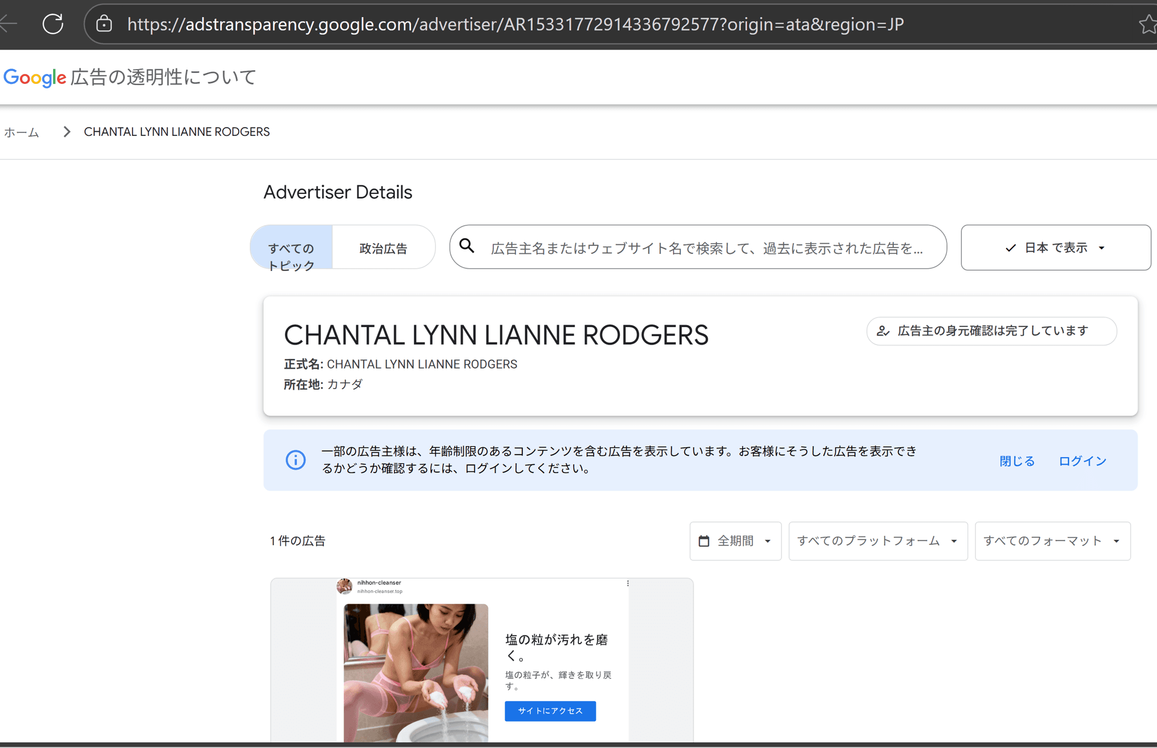Click the Google logo in the header
The height and width of the screenshot is (748, 1157).
coord(35,77)
